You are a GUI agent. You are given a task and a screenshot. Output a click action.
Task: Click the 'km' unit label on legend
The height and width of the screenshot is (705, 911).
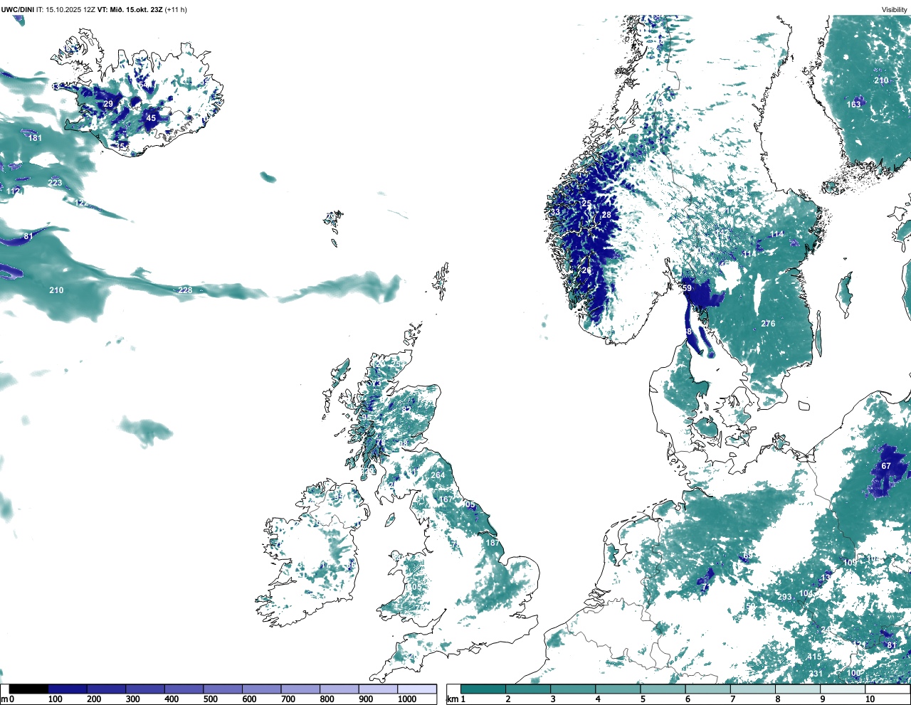451,699
